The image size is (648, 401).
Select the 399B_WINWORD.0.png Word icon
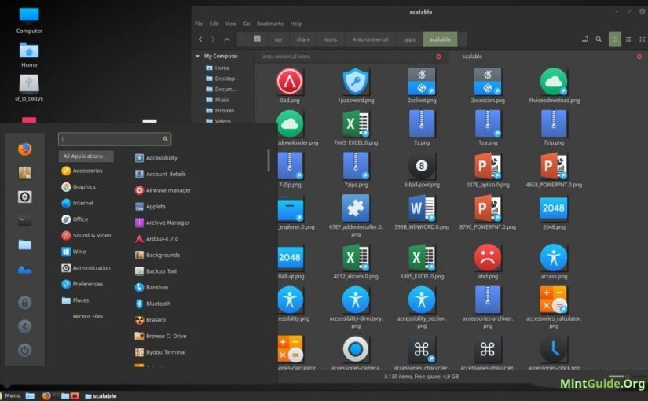[422, 208]
